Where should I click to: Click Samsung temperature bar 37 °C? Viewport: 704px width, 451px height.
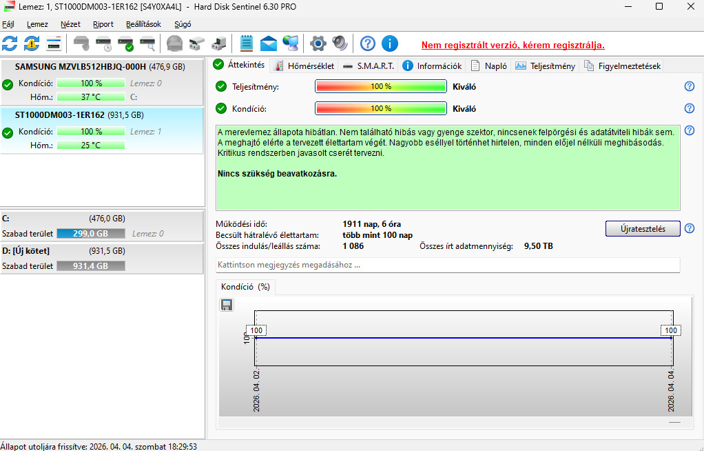click(91, 97)
